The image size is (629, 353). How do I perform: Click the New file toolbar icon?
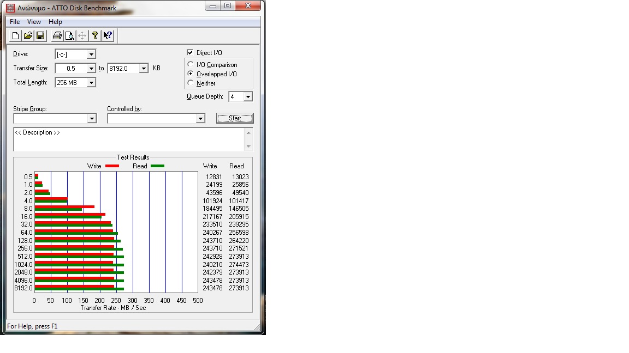click(15, 35)
